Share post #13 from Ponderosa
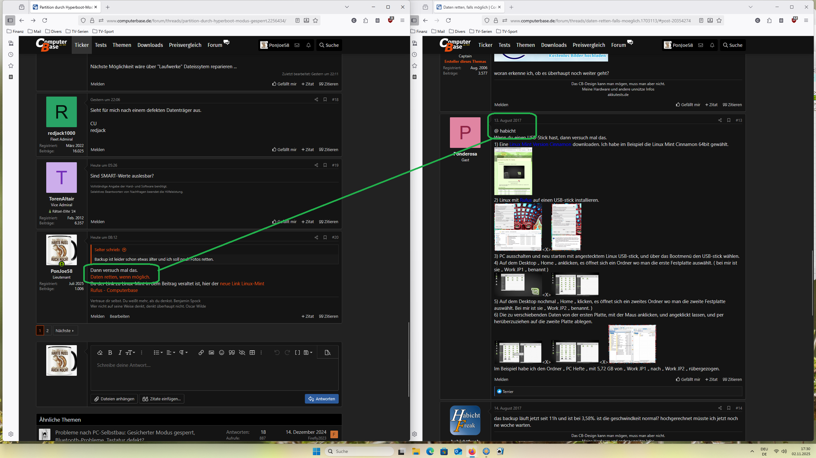 [720, 120]
